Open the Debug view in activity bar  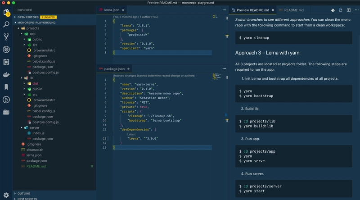tap(6, 50)
